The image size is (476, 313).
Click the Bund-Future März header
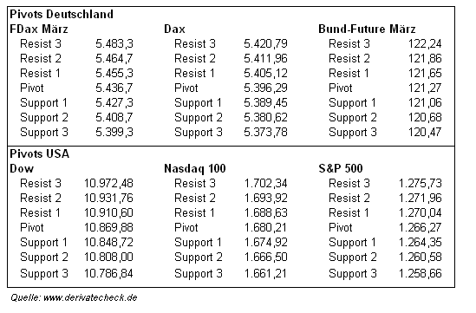(367, 29)
